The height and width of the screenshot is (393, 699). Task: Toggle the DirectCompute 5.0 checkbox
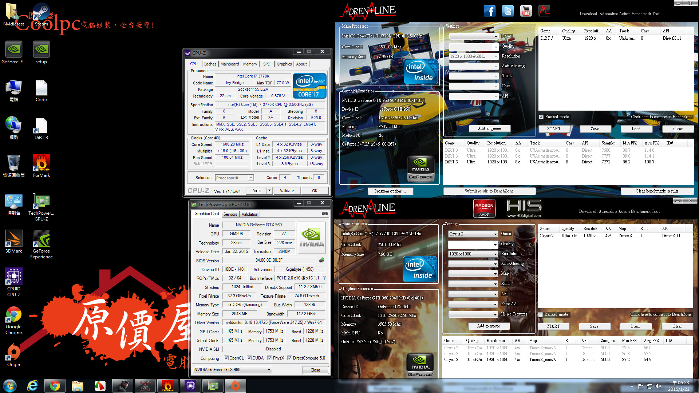pos(289,358)
